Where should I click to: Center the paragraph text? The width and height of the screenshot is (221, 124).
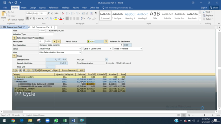click(x=71, y=18)
